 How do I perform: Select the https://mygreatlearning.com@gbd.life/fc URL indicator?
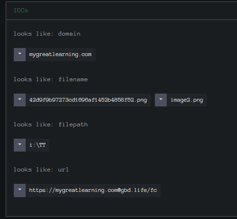pos(93,190)
